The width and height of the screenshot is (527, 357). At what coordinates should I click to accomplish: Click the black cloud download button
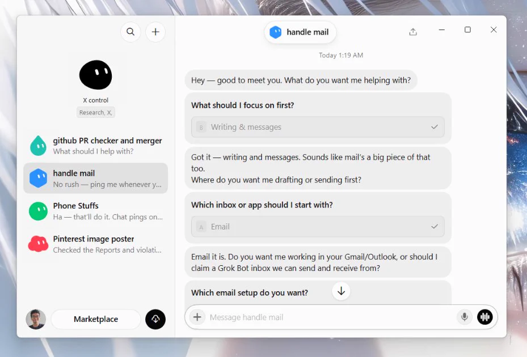155,319
